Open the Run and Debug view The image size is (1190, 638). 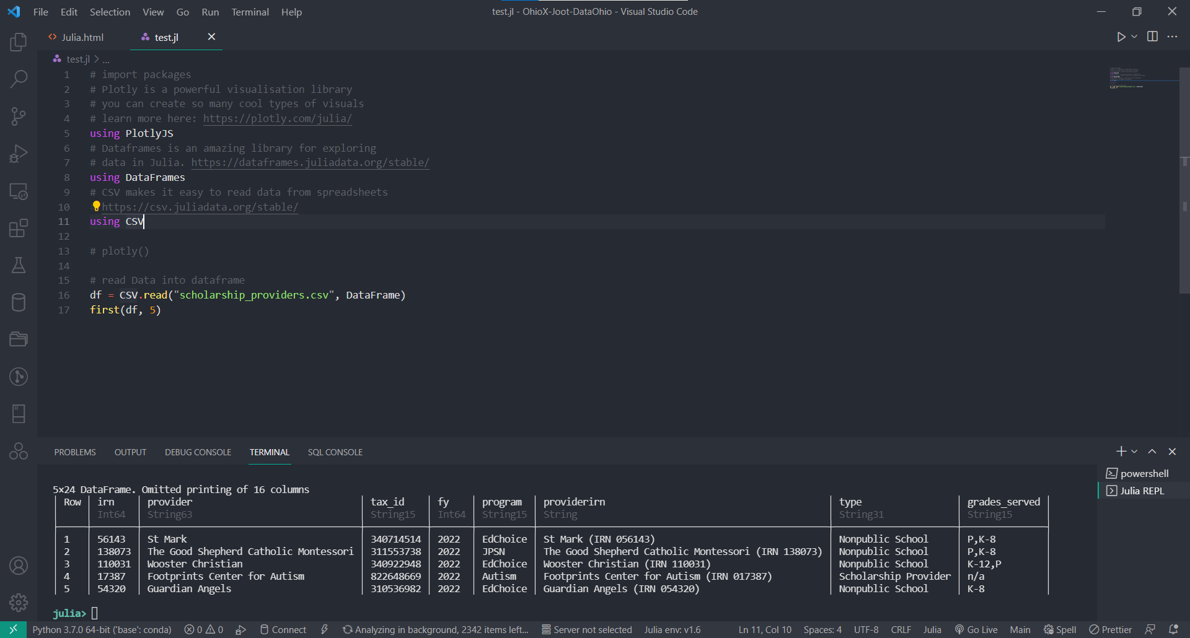pyautogui.click(x=19, y=154)
